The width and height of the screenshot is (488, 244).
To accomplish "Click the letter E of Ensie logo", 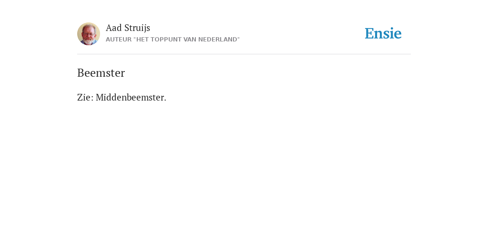I will click(369, 34).
